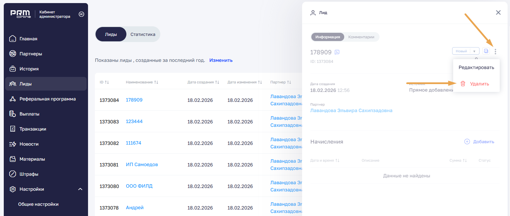This screenshot has height=216, width=510.
Task: Switch to the Комментарии tab
Action: tap(361, 37)
